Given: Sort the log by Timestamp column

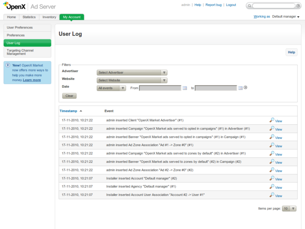Looking at the screenshot, I should pos(69,111).
